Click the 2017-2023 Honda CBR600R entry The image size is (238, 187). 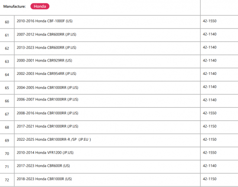43,166
